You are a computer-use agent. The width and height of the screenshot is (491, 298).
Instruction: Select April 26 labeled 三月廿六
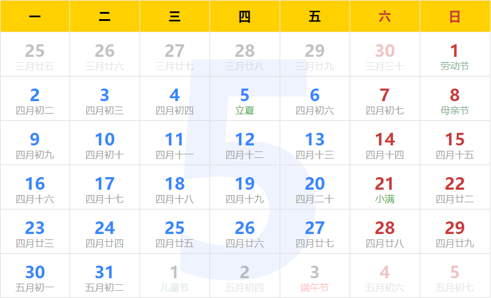click(105, 54)
